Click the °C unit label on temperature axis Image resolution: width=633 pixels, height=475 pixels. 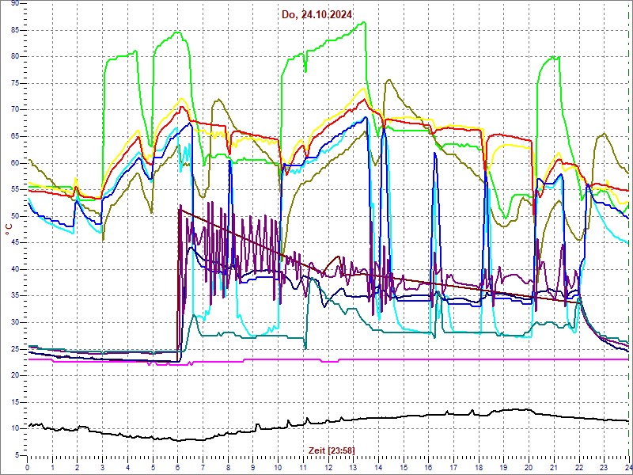tap(9, 230)
